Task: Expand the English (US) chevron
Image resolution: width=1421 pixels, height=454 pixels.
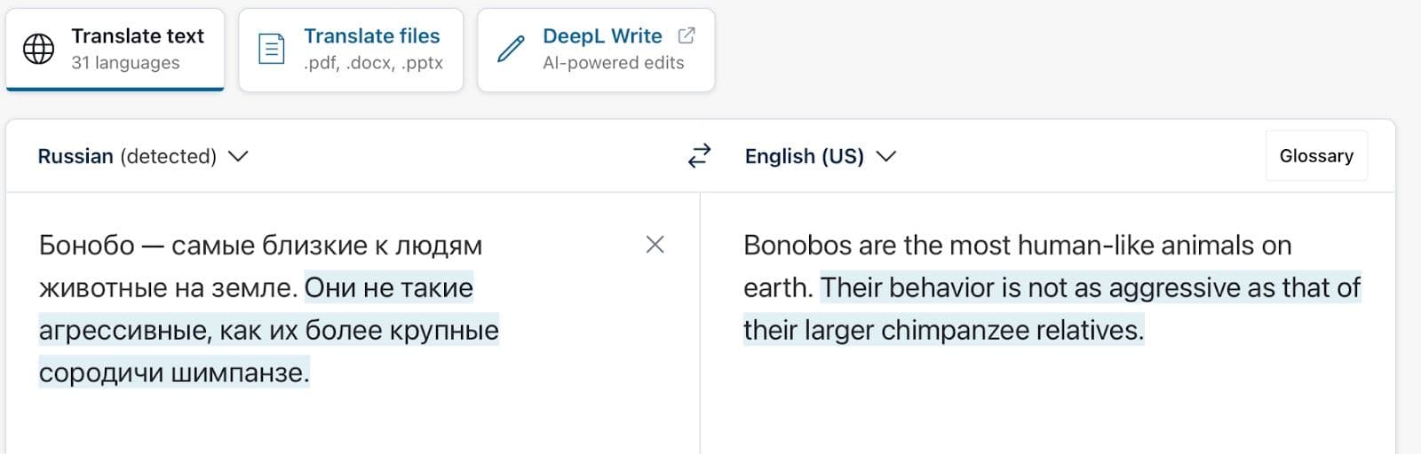Action: (886, 156)
